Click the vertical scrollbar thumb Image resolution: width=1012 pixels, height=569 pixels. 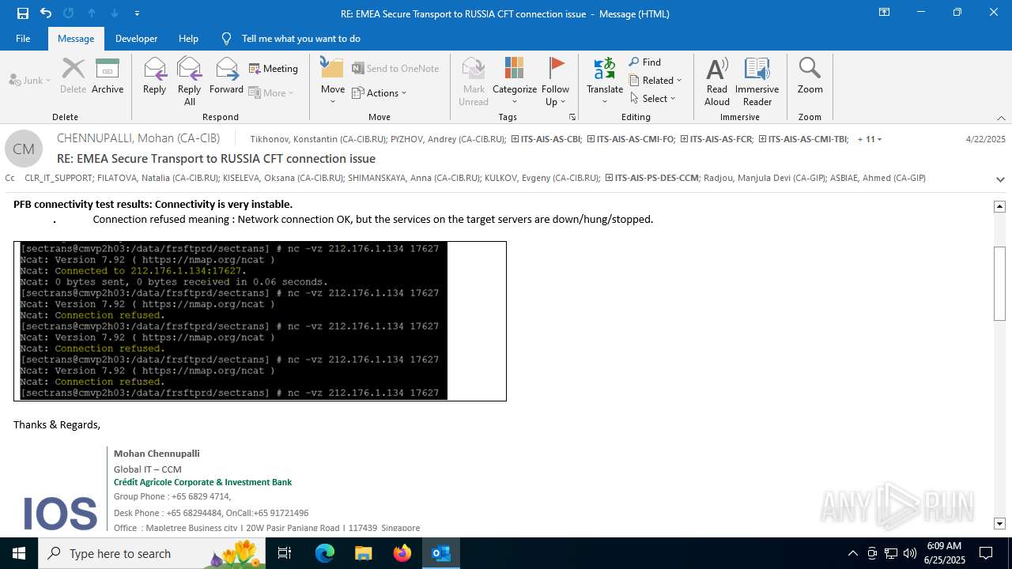click(x=999, y=284)
